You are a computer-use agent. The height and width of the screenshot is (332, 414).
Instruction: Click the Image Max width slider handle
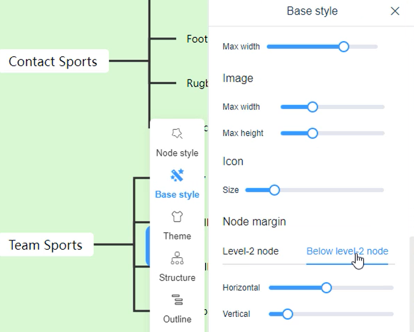tap(312, 107)
